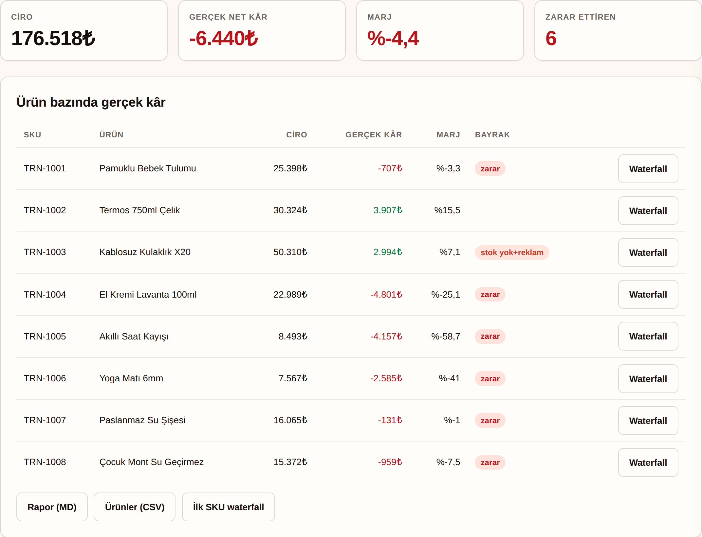
Task: Click the ÜRÜN column header
Action: click(x=111, y=135)
